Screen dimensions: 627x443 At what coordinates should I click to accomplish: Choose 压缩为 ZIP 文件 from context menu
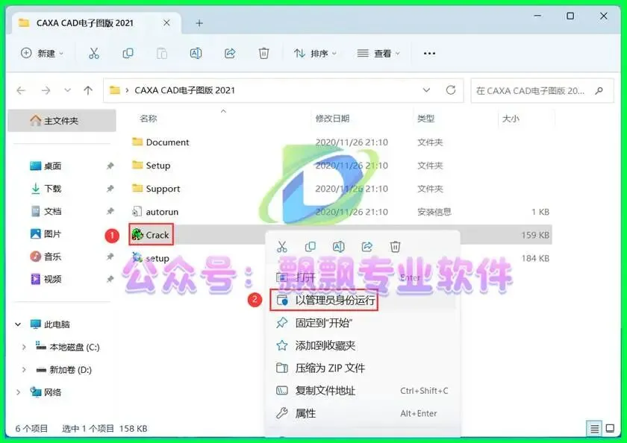362,368
